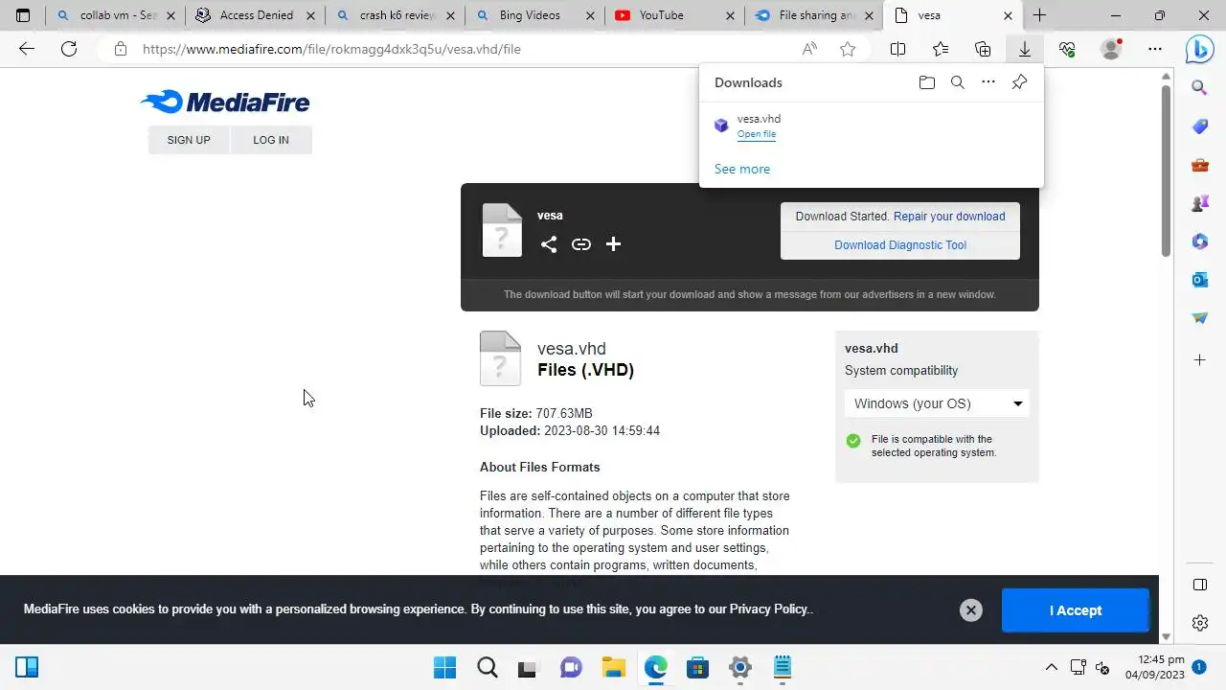Click the Downloads toolbar icon
Viewport: 1226px width, 690px height.
coord(1024,49)
